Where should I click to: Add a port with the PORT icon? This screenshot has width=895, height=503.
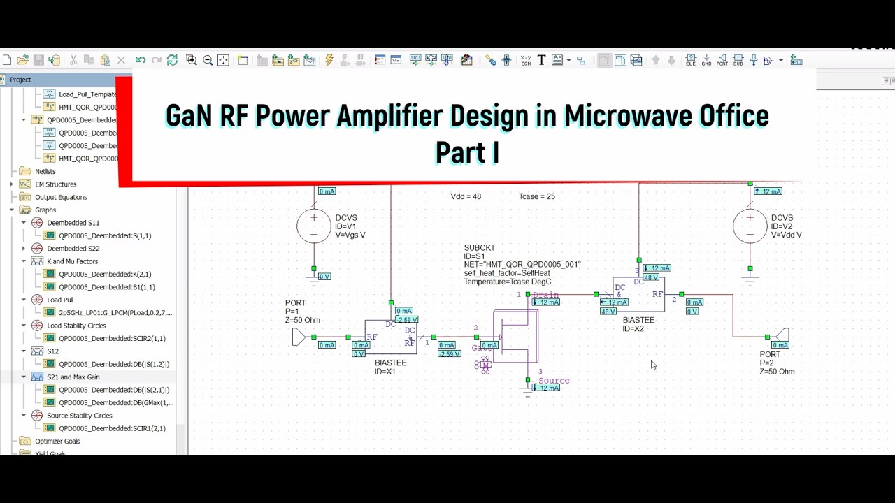(722, 61)
